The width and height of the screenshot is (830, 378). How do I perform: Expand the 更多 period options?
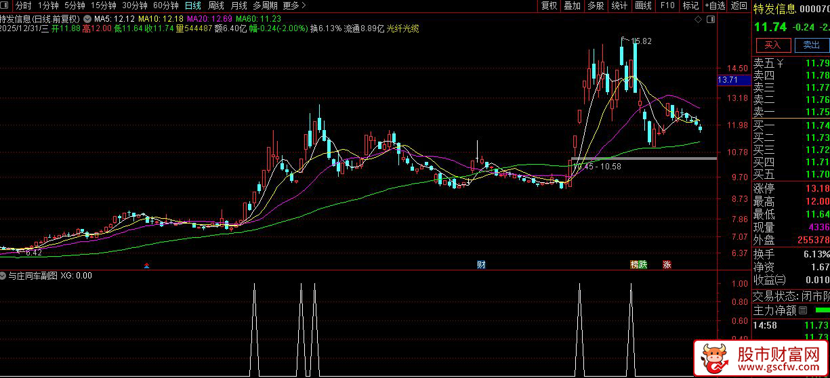293,5
